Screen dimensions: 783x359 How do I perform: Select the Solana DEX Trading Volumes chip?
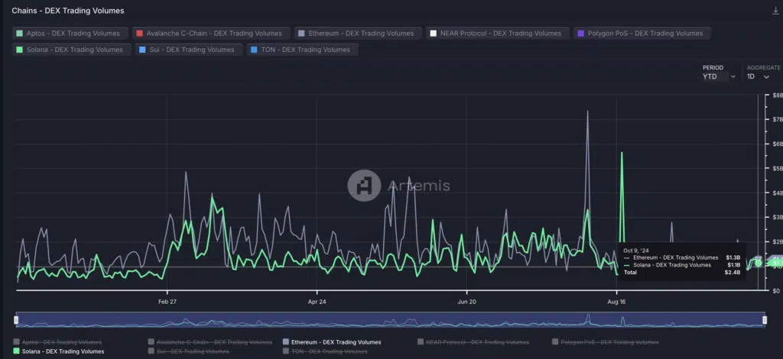(71, 50)
